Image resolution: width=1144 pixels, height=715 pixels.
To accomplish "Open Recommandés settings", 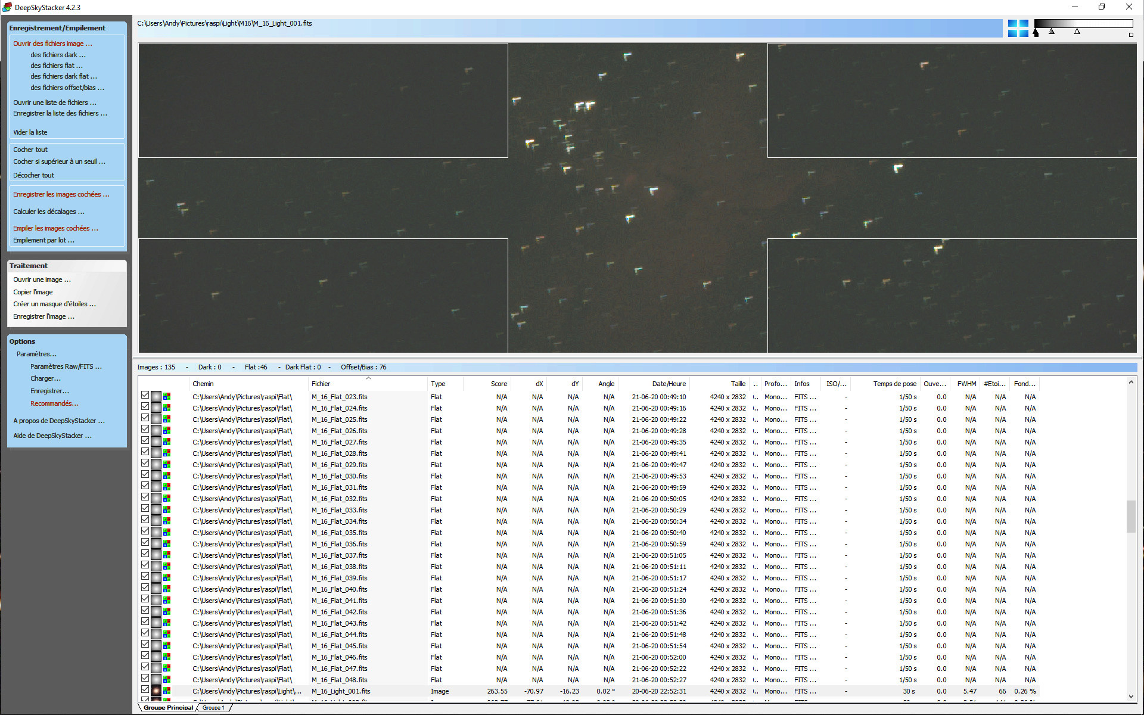I will click(54, 403).
